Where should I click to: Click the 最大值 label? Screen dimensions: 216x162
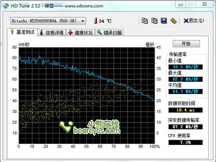pyautogui.click(x=175, y=73)
